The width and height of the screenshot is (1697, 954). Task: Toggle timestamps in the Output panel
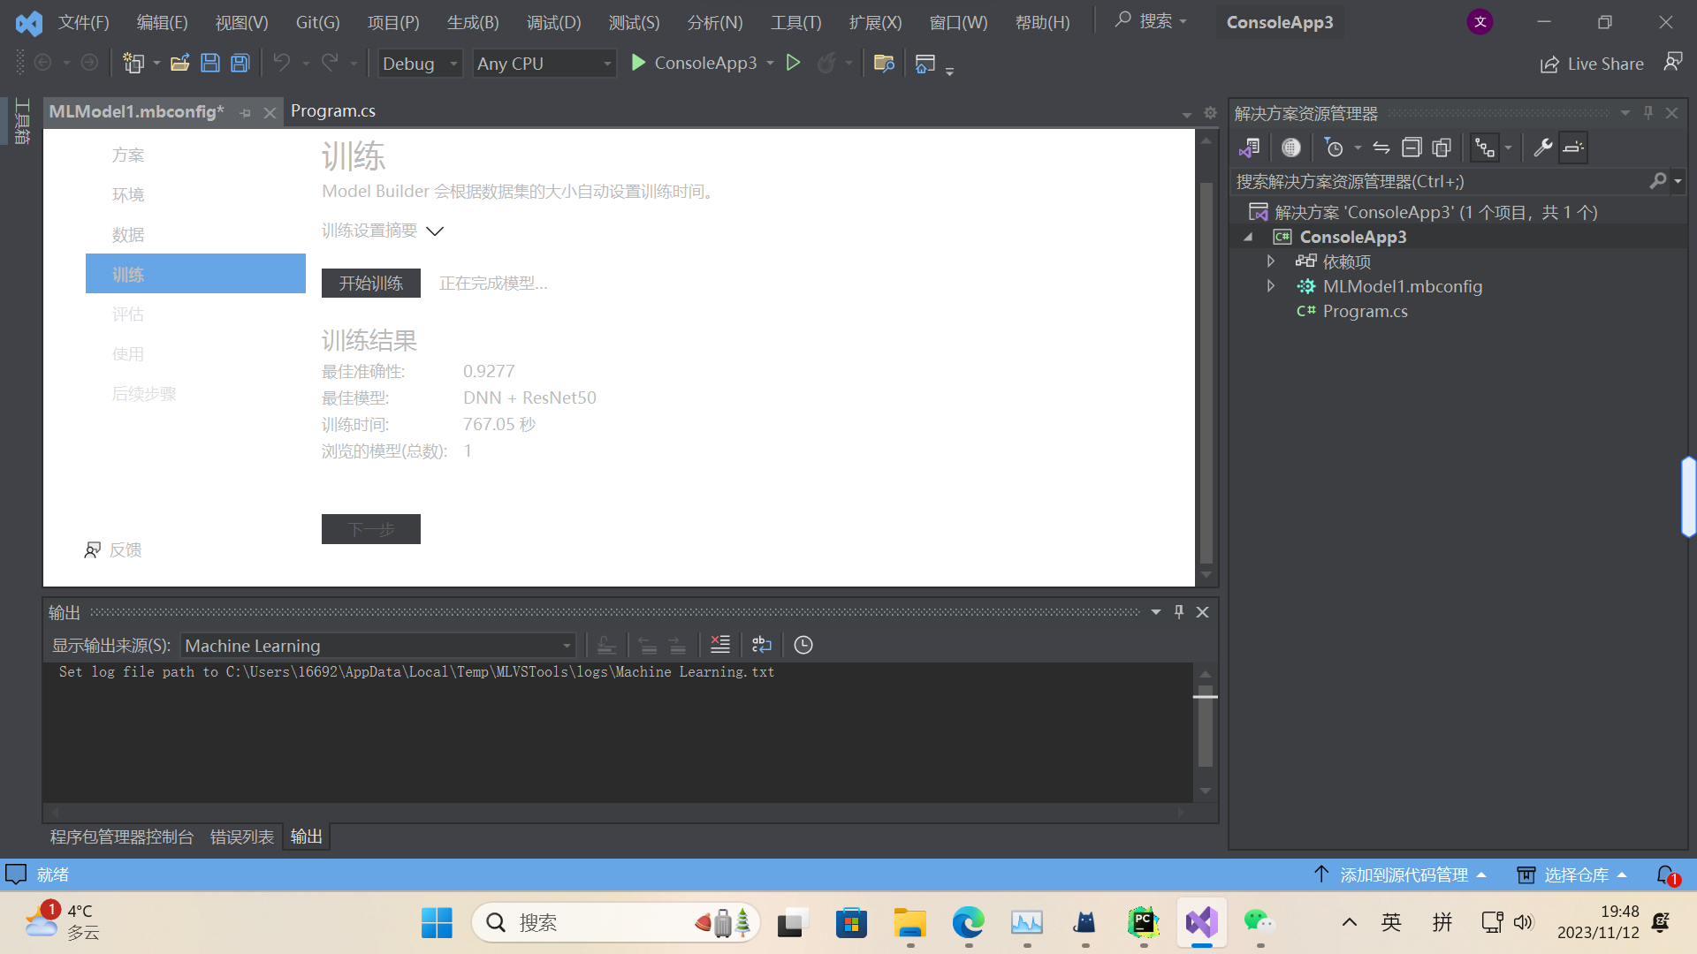click(803, 645)
